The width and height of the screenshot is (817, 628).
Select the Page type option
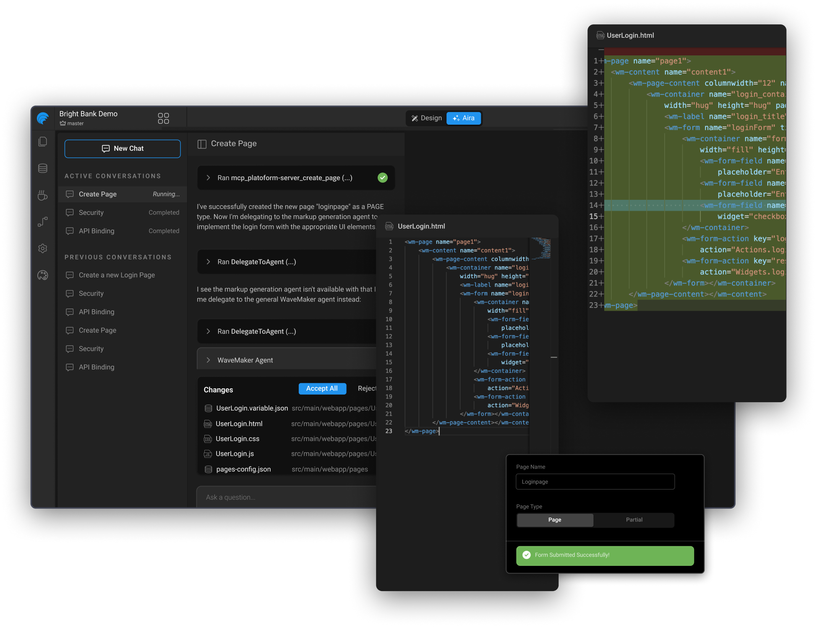[x=555, y=520]
